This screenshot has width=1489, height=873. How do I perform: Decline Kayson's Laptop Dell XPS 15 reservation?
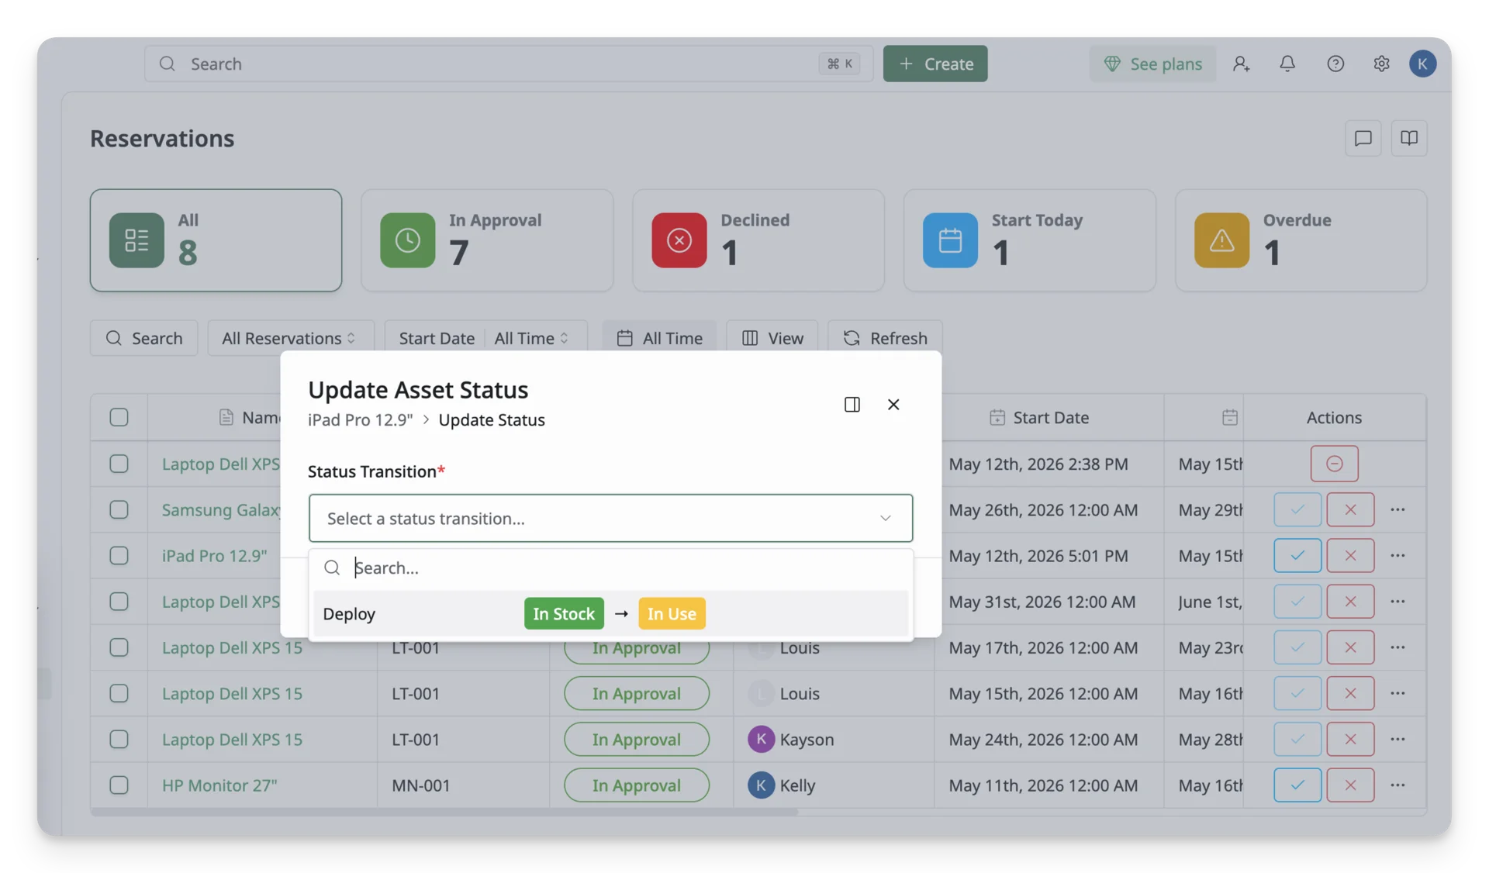pos(1350,739)
